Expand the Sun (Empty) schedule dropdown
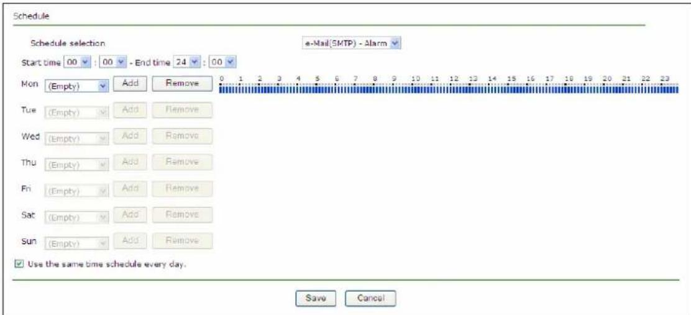691x315 pixels. [x=76, y=243]
